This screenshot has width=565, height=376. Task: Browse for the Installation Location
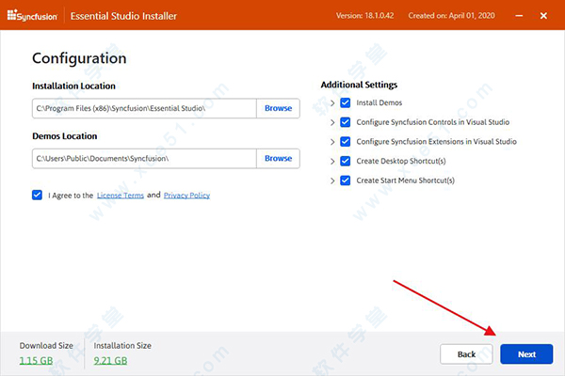click(278, 108)
